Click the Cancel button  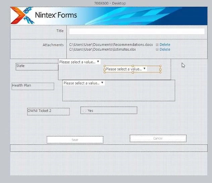tap(158, 138)
